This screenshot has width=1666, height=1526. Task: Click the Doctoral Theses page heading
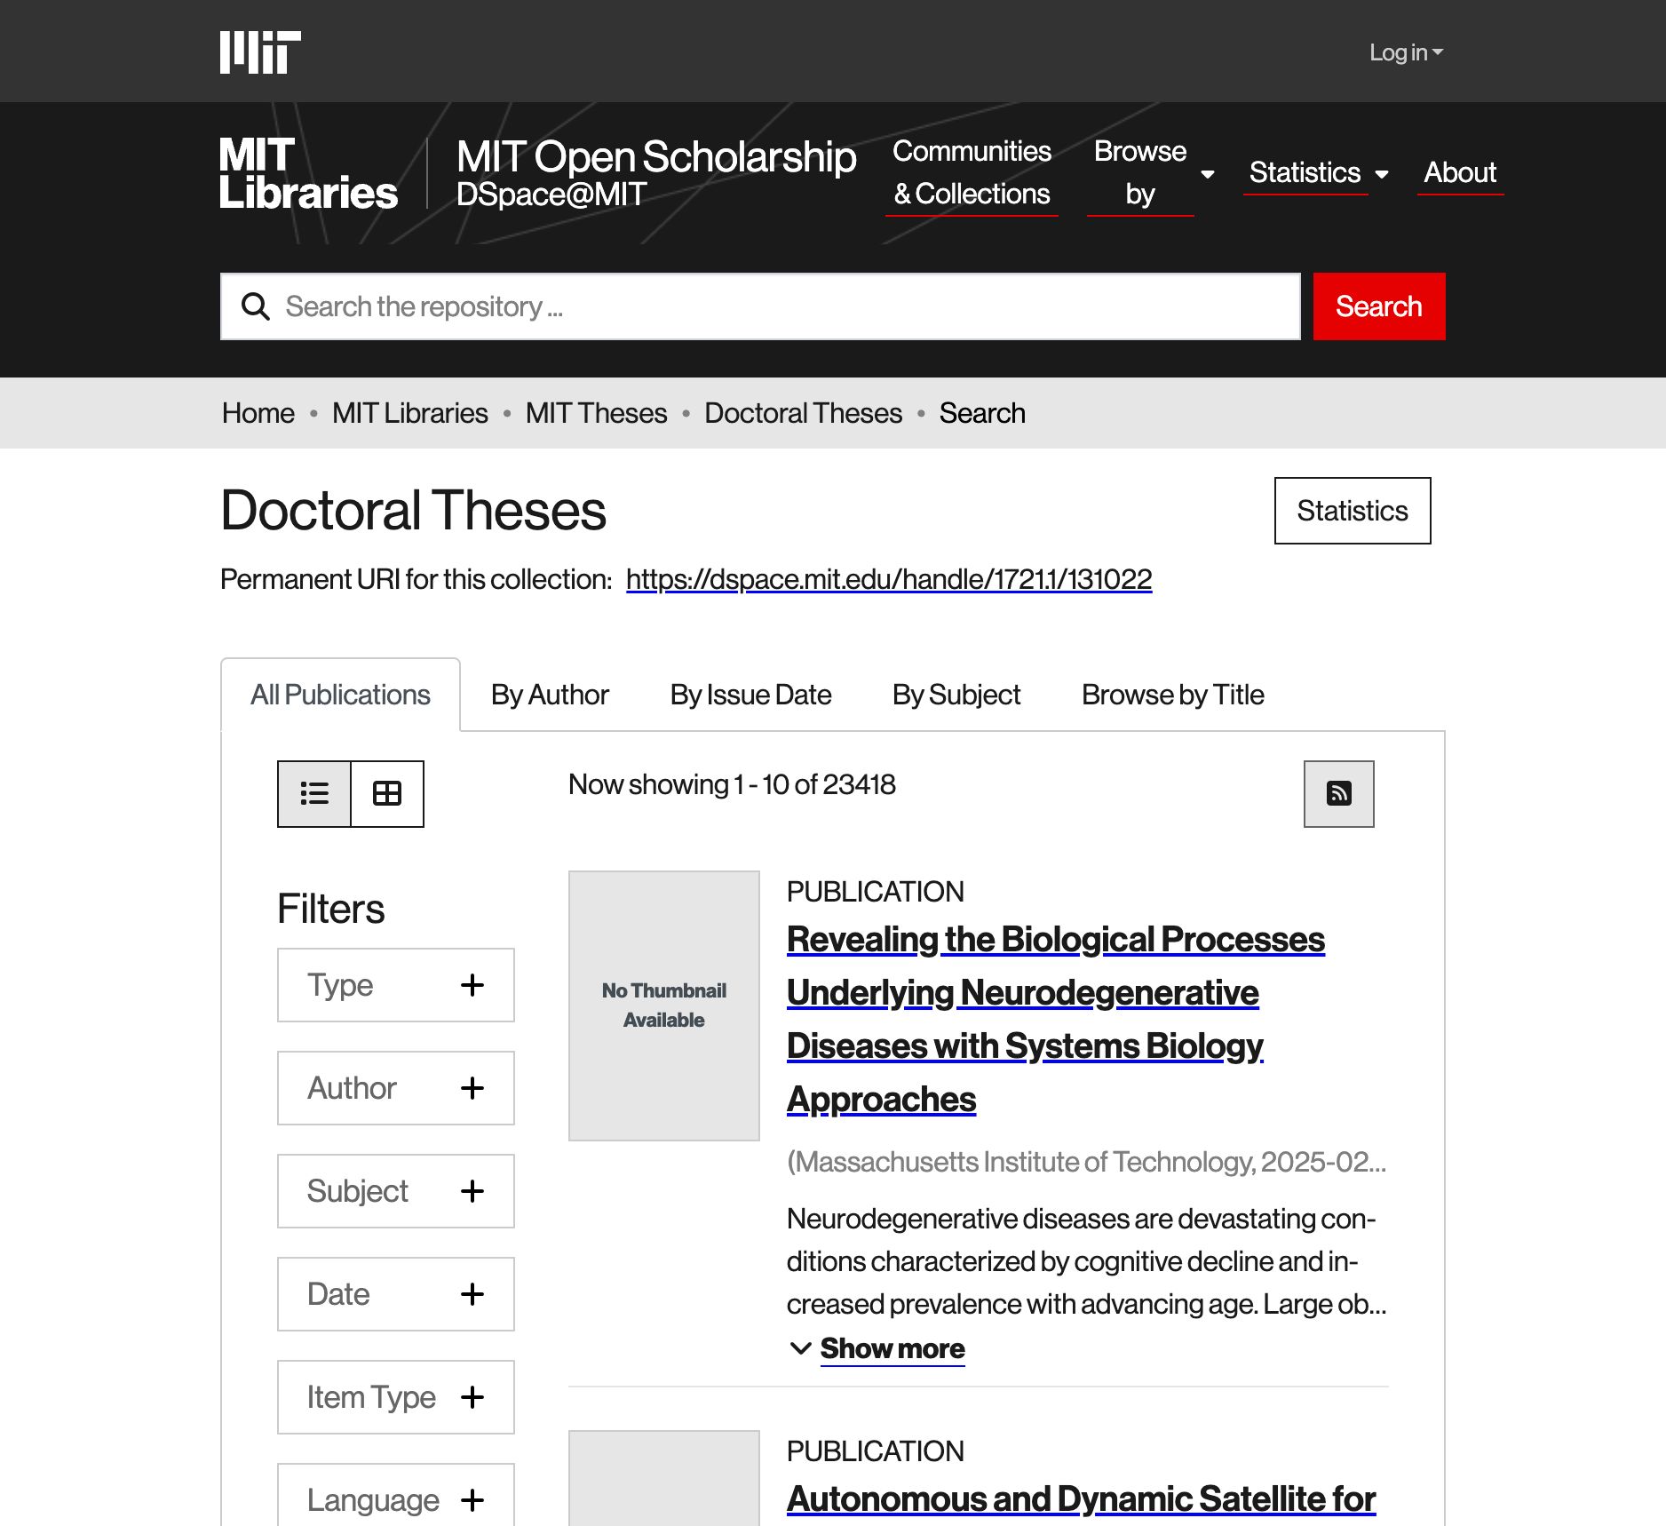(414, 511)
